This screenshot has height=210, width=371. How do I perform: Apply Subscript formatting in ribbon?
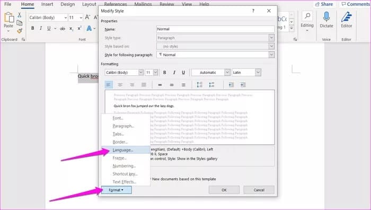[71, 29]
